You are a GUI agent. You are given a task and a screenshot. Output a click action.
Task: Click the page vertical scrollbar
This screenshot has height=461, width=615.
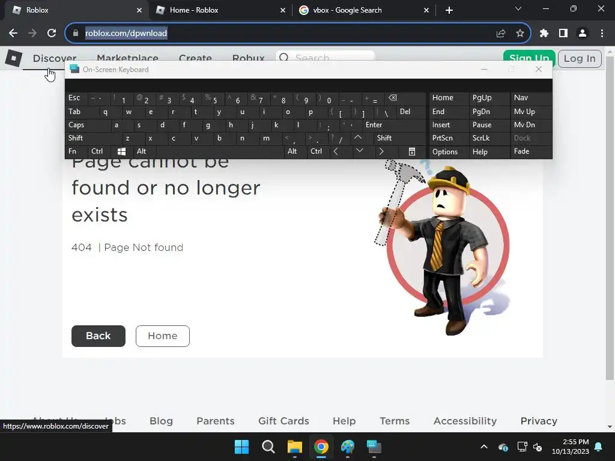610,218
